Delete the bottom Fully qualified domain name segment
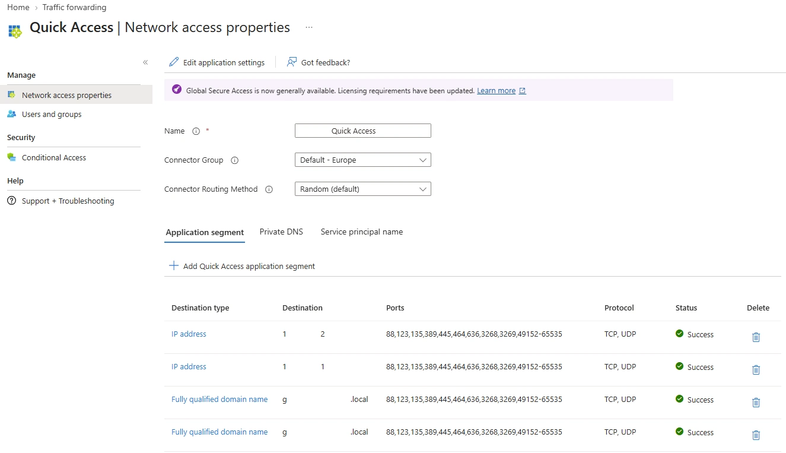 756,435
